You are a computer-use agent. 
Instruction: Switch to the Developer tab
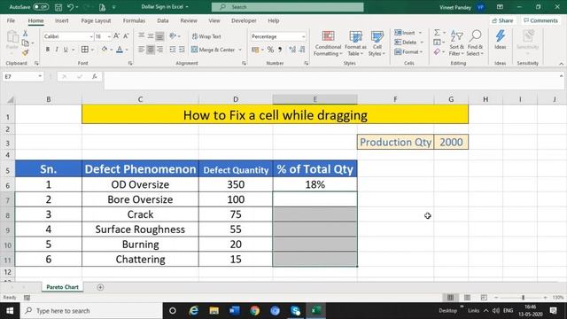(x=244, y=20)
